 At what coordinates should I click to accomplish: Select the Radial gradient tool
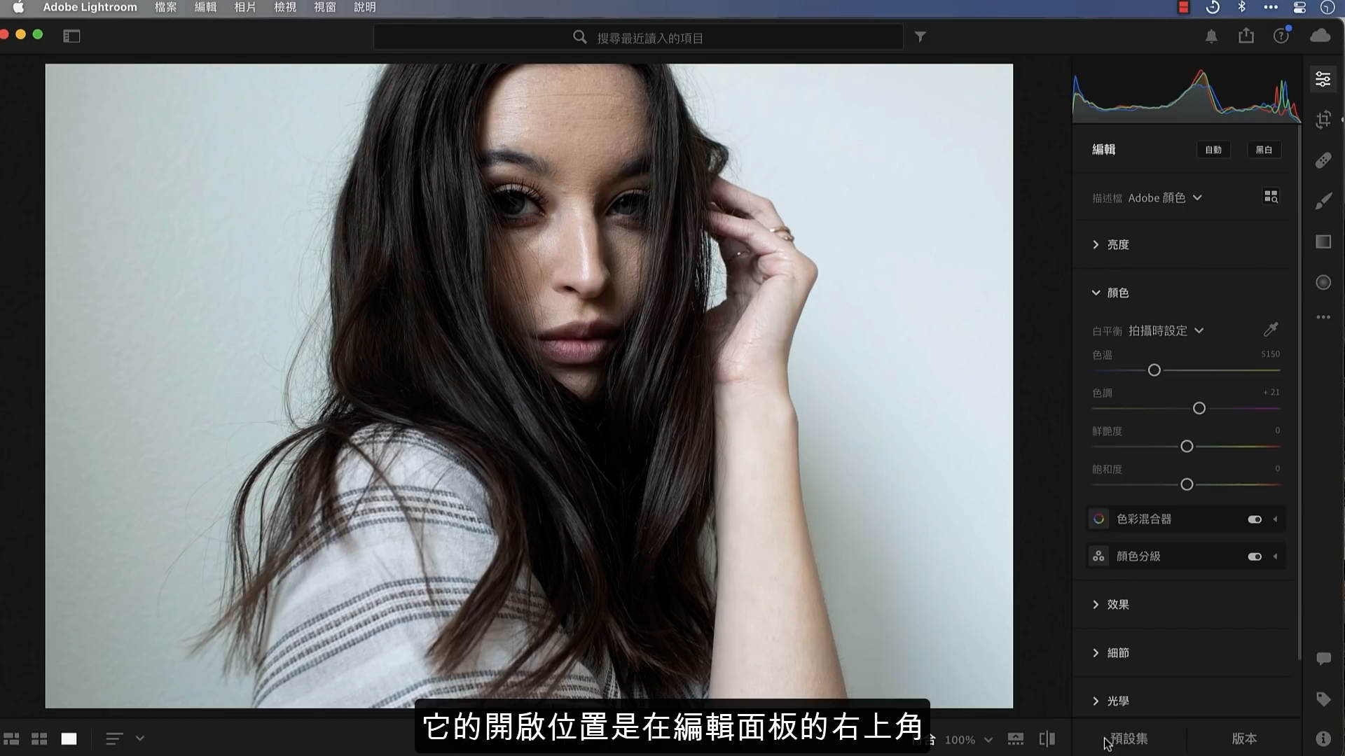pos(1323,282)
